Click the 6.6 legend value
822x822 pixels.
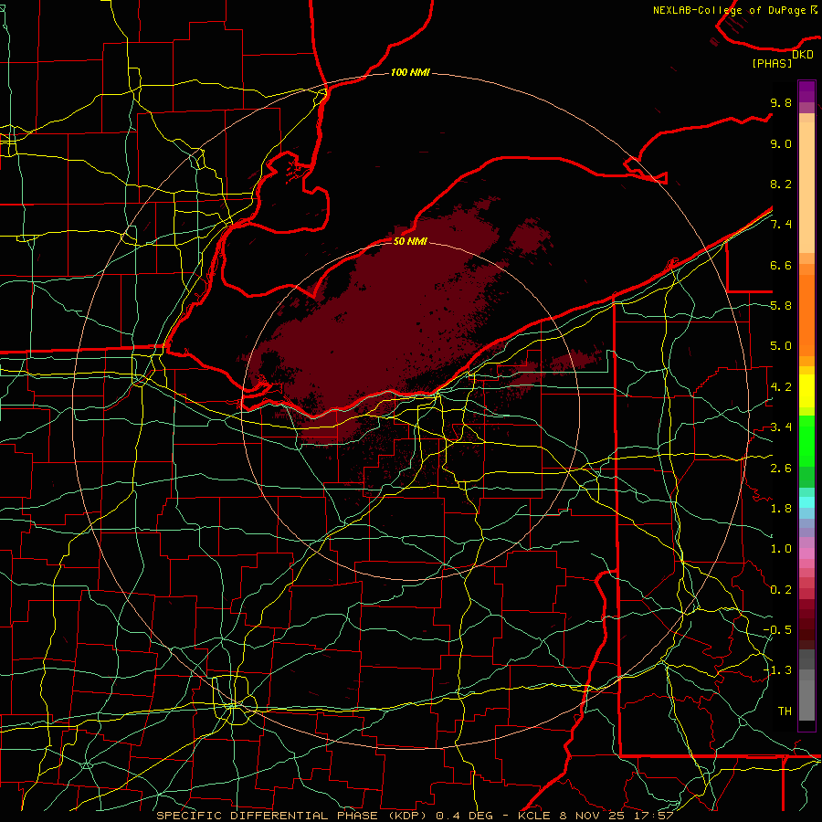781,265
